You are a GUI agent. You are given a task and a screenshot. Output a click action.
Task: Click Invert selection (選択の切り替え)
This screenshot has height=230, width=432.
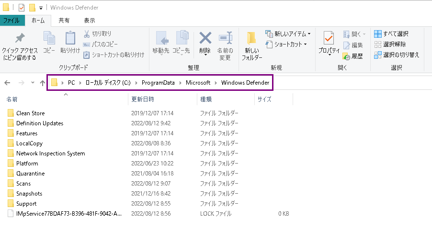pyautogui.click(x=397, y=55)
